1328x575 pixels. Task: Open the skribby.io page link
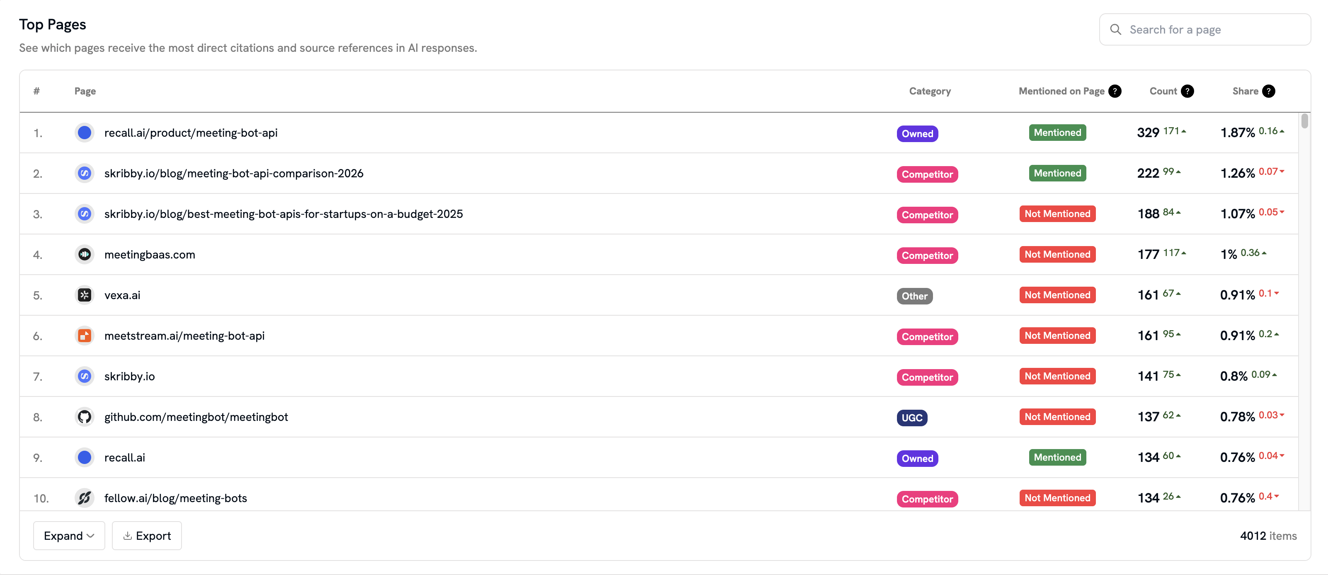129,376
